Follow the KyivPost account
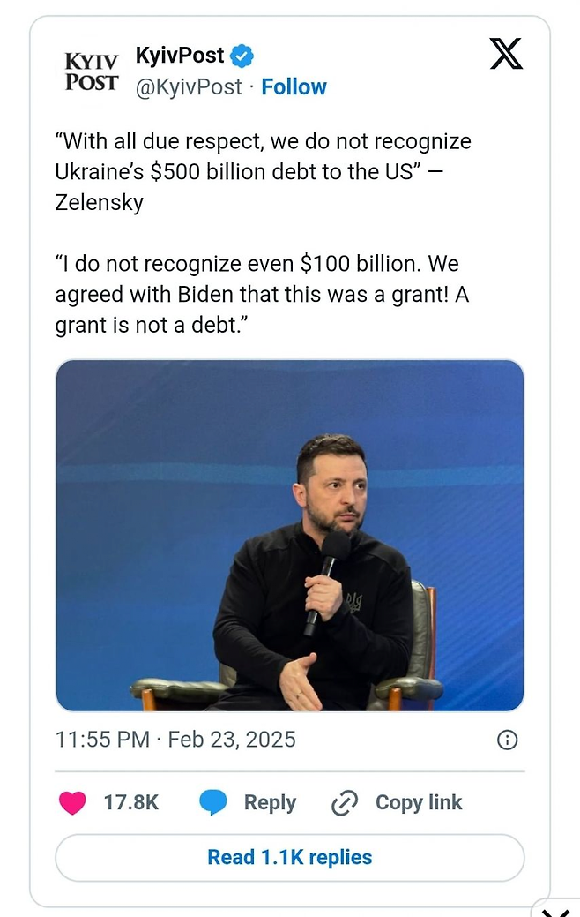The image size is (580, 917). [x=294, y=86]
